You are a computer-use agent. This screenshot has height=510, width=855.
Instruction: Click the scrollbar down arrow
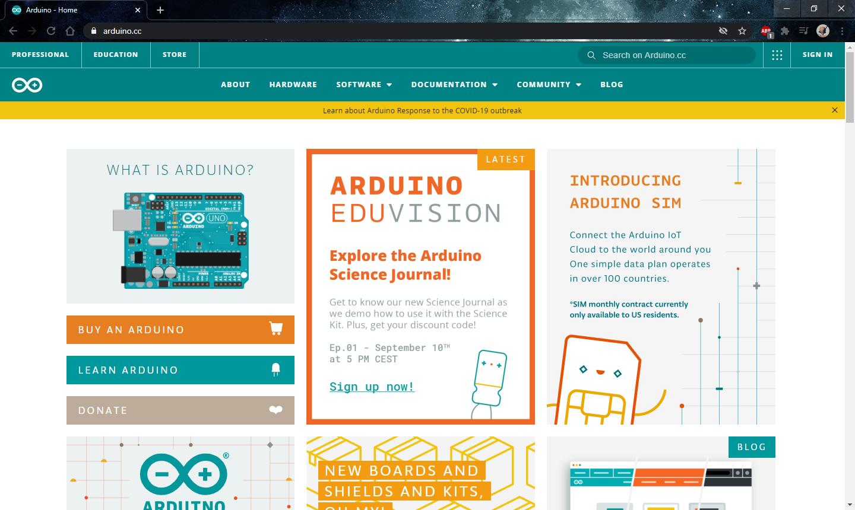[x=850, y=505]
